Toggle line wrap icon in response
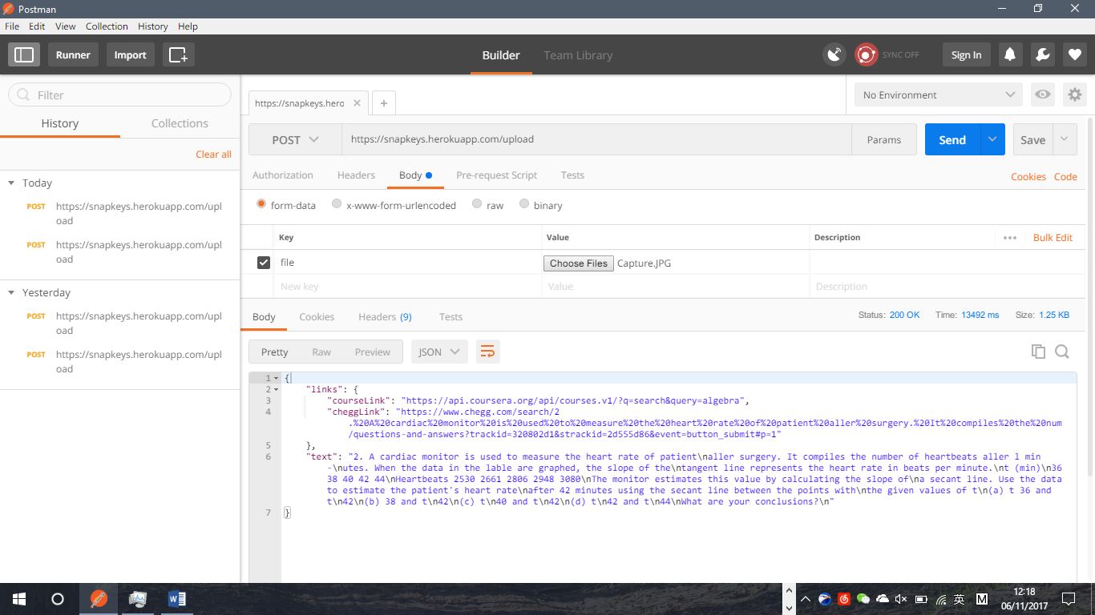 487,352
